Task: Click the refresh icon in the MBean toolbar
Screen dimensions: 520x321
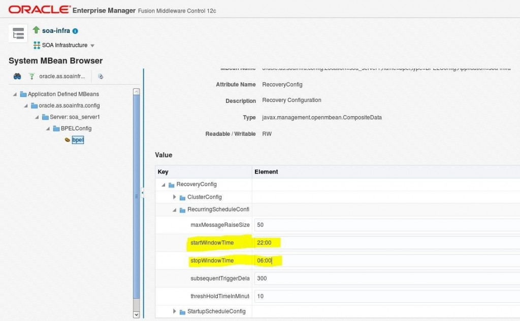Action: pyautogui.click(x=101, y=77)
